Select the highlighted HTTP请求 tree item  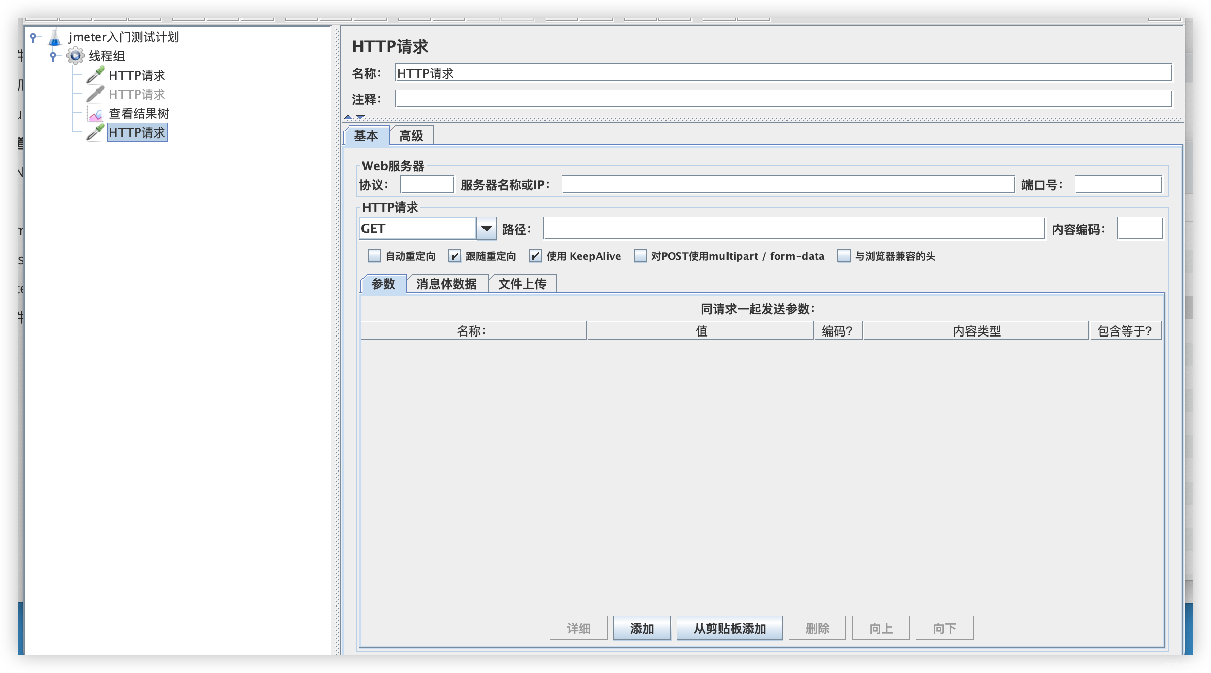point(137,132)
